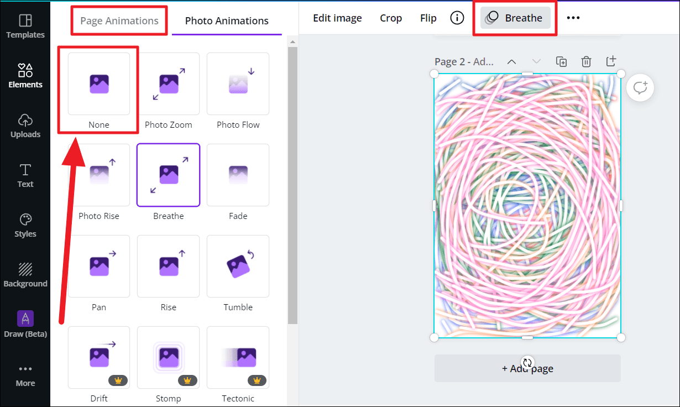
Task: Select the pink scribble image on canvas
Action: tap(527, 206)
